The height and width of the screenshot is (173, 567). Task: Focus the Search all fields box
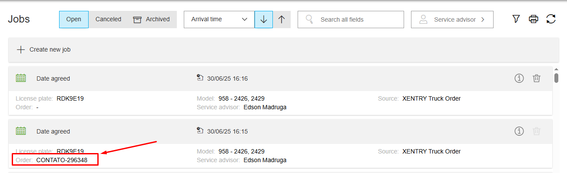pos(351,20)
